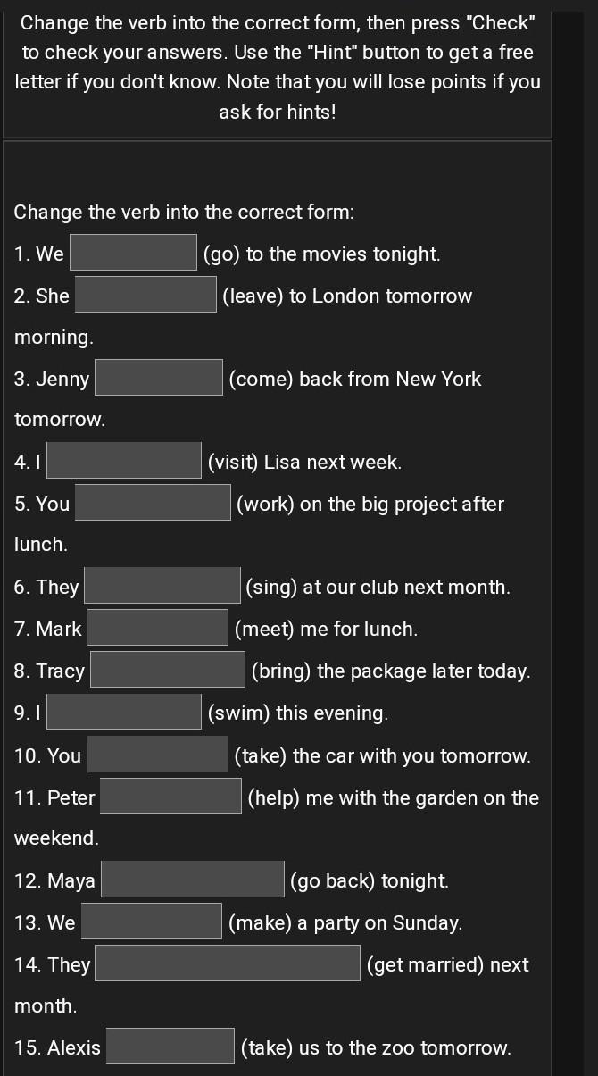
Task: Click the field after "6. They" for sing
Action: [x=162, y=586]
